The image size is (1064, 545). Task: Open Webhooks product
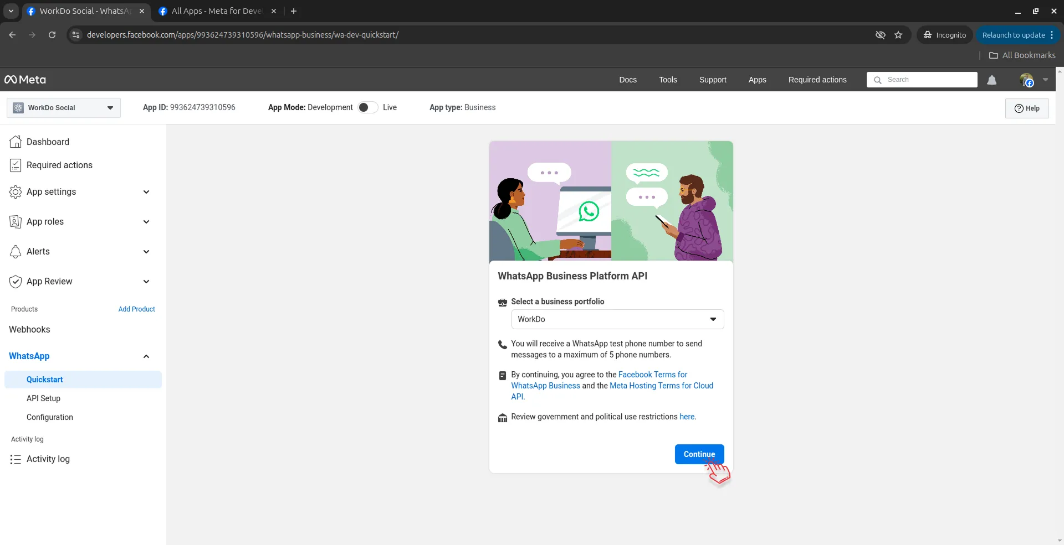point(29,330)
